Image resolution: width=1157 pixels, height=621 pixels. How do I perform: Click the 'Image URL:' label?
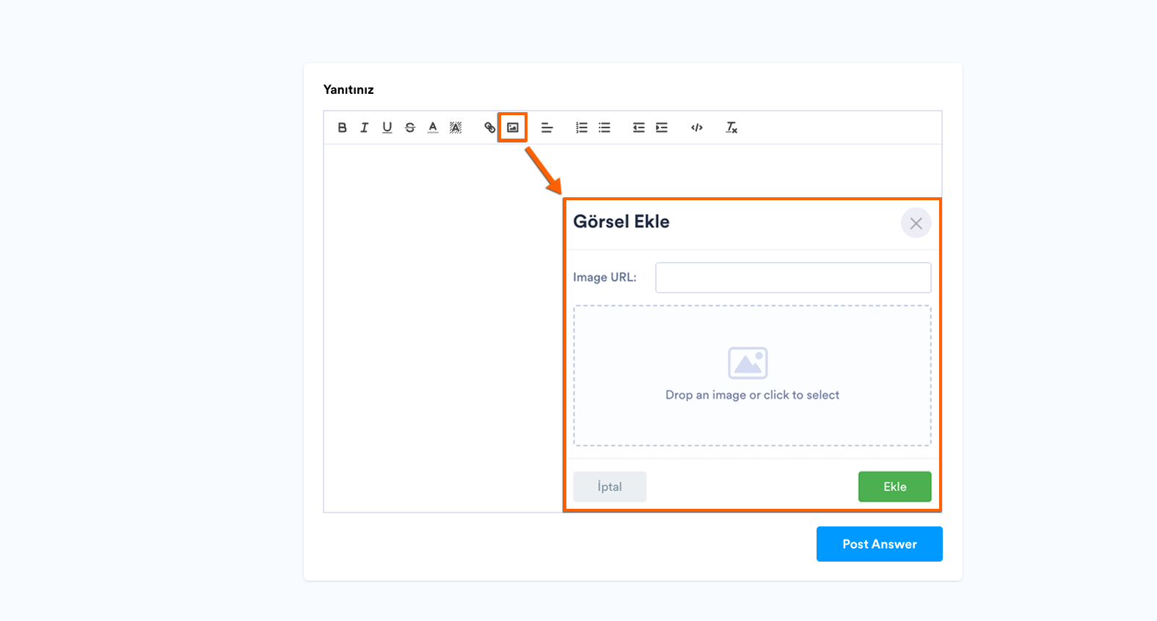click(605, 277)
